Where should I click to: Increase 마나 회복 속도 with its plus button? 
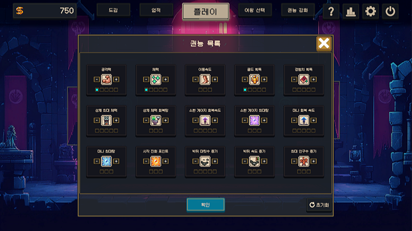pos(313,121)
